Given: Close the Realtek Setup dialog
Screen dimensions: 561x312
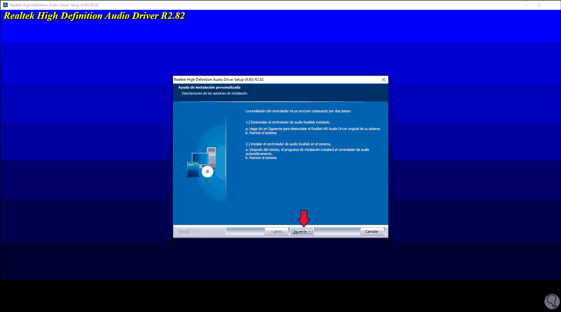Looking at the screenshot, I should [x=383, y=80].
